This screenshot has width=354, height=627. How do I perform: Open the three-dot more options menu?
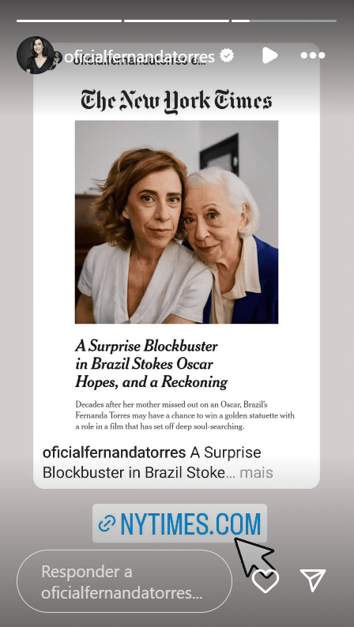pyautogui.click(x=313, y=55)
